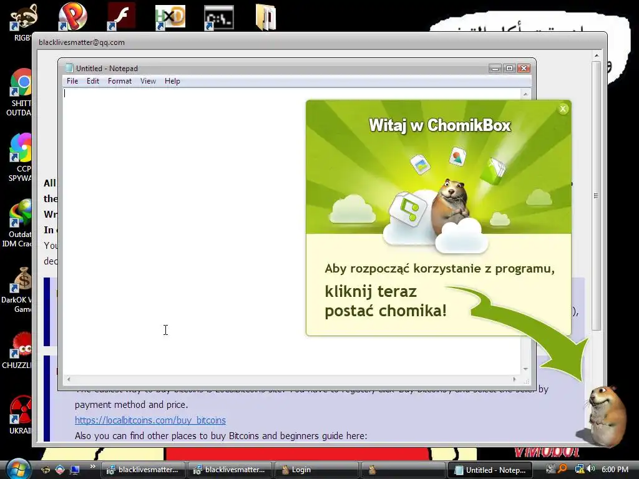Click Notepad vertical scrollbar down arrow

525,369
